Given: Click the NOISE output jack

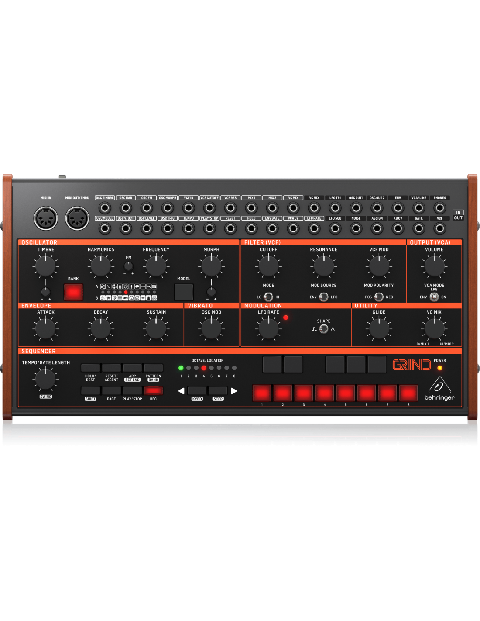Looking at the screenshot, I should pos(356,228).
